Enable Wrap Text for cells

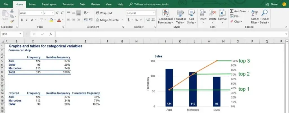click(104, 13)
